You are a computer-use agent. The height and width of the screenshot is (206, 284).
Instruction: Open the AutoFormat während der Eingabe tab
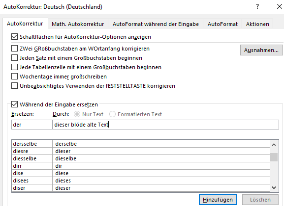(156, 24)
